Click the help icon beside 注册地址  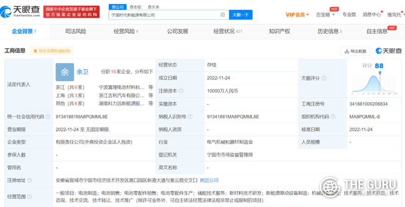[30, 180]
